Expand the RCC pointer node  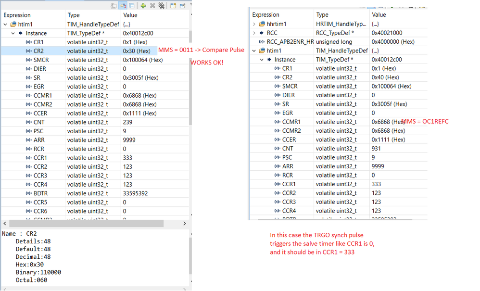254,33
